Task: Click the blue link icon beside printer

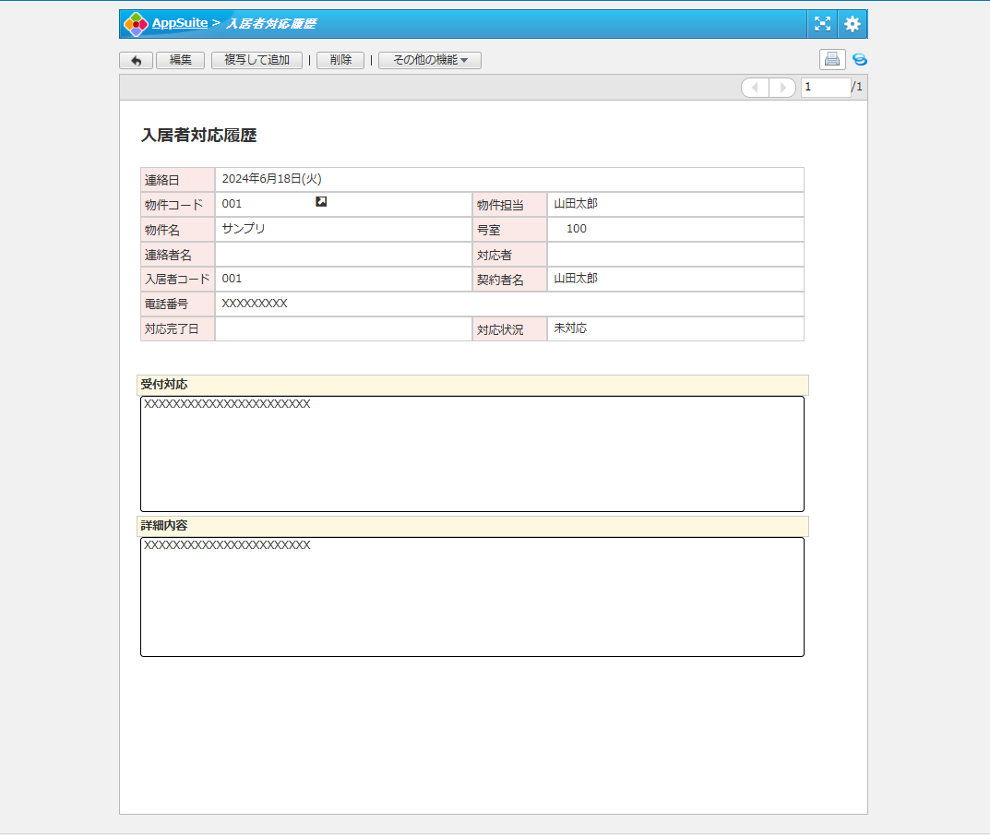Action: 860,60
